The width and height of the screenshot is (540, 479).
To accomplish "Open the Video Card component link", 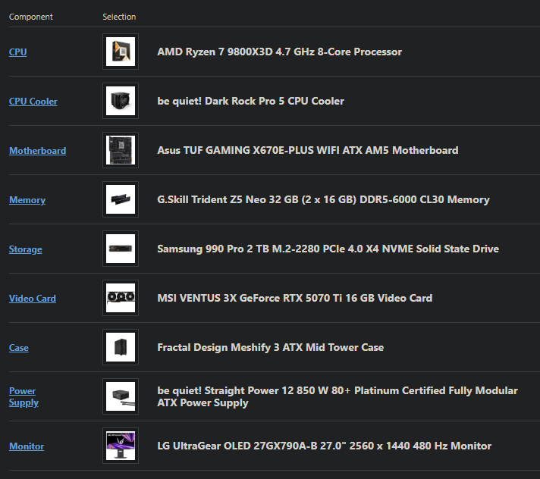I will [x=33, y=299].
